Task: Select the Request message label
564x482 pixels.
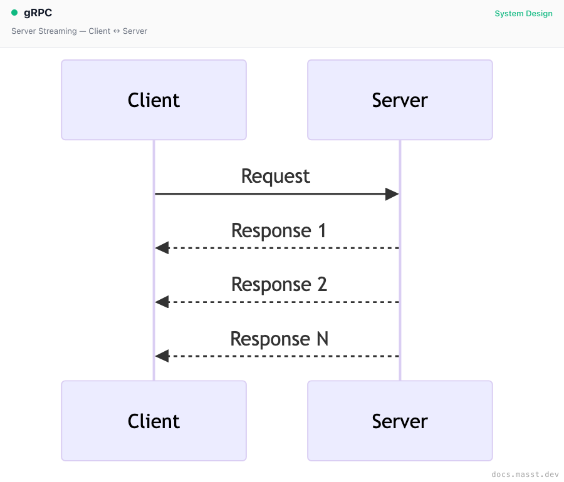Action: 276,177
